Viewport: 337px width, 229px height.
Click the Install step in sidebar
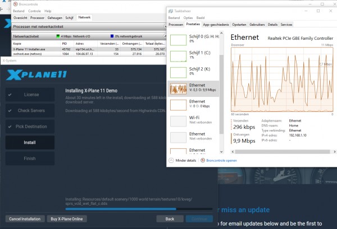(30, 142)
